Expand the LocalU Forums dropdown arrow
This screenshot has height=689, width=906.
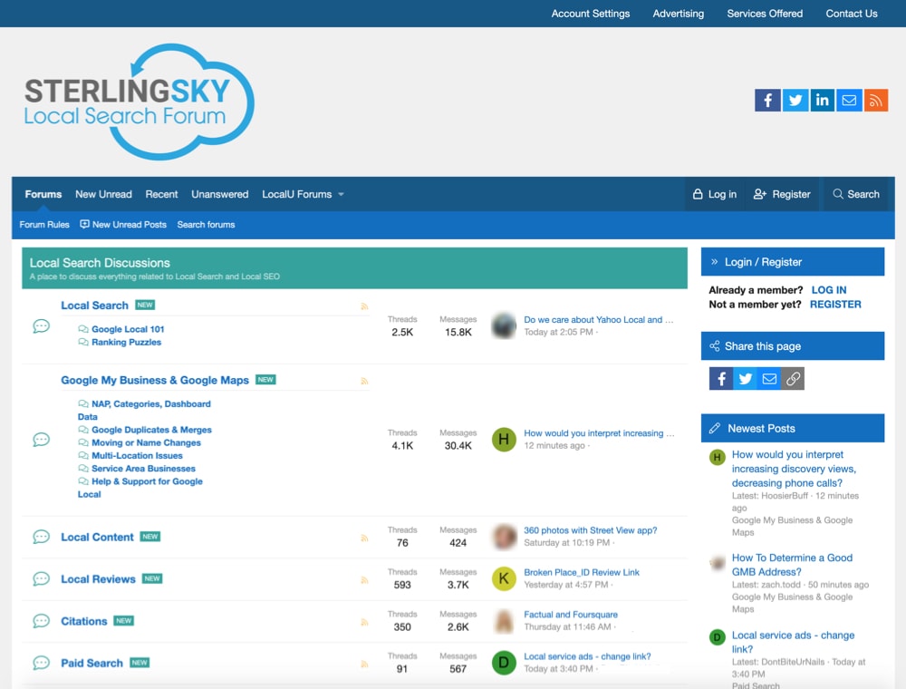point(341,195)
